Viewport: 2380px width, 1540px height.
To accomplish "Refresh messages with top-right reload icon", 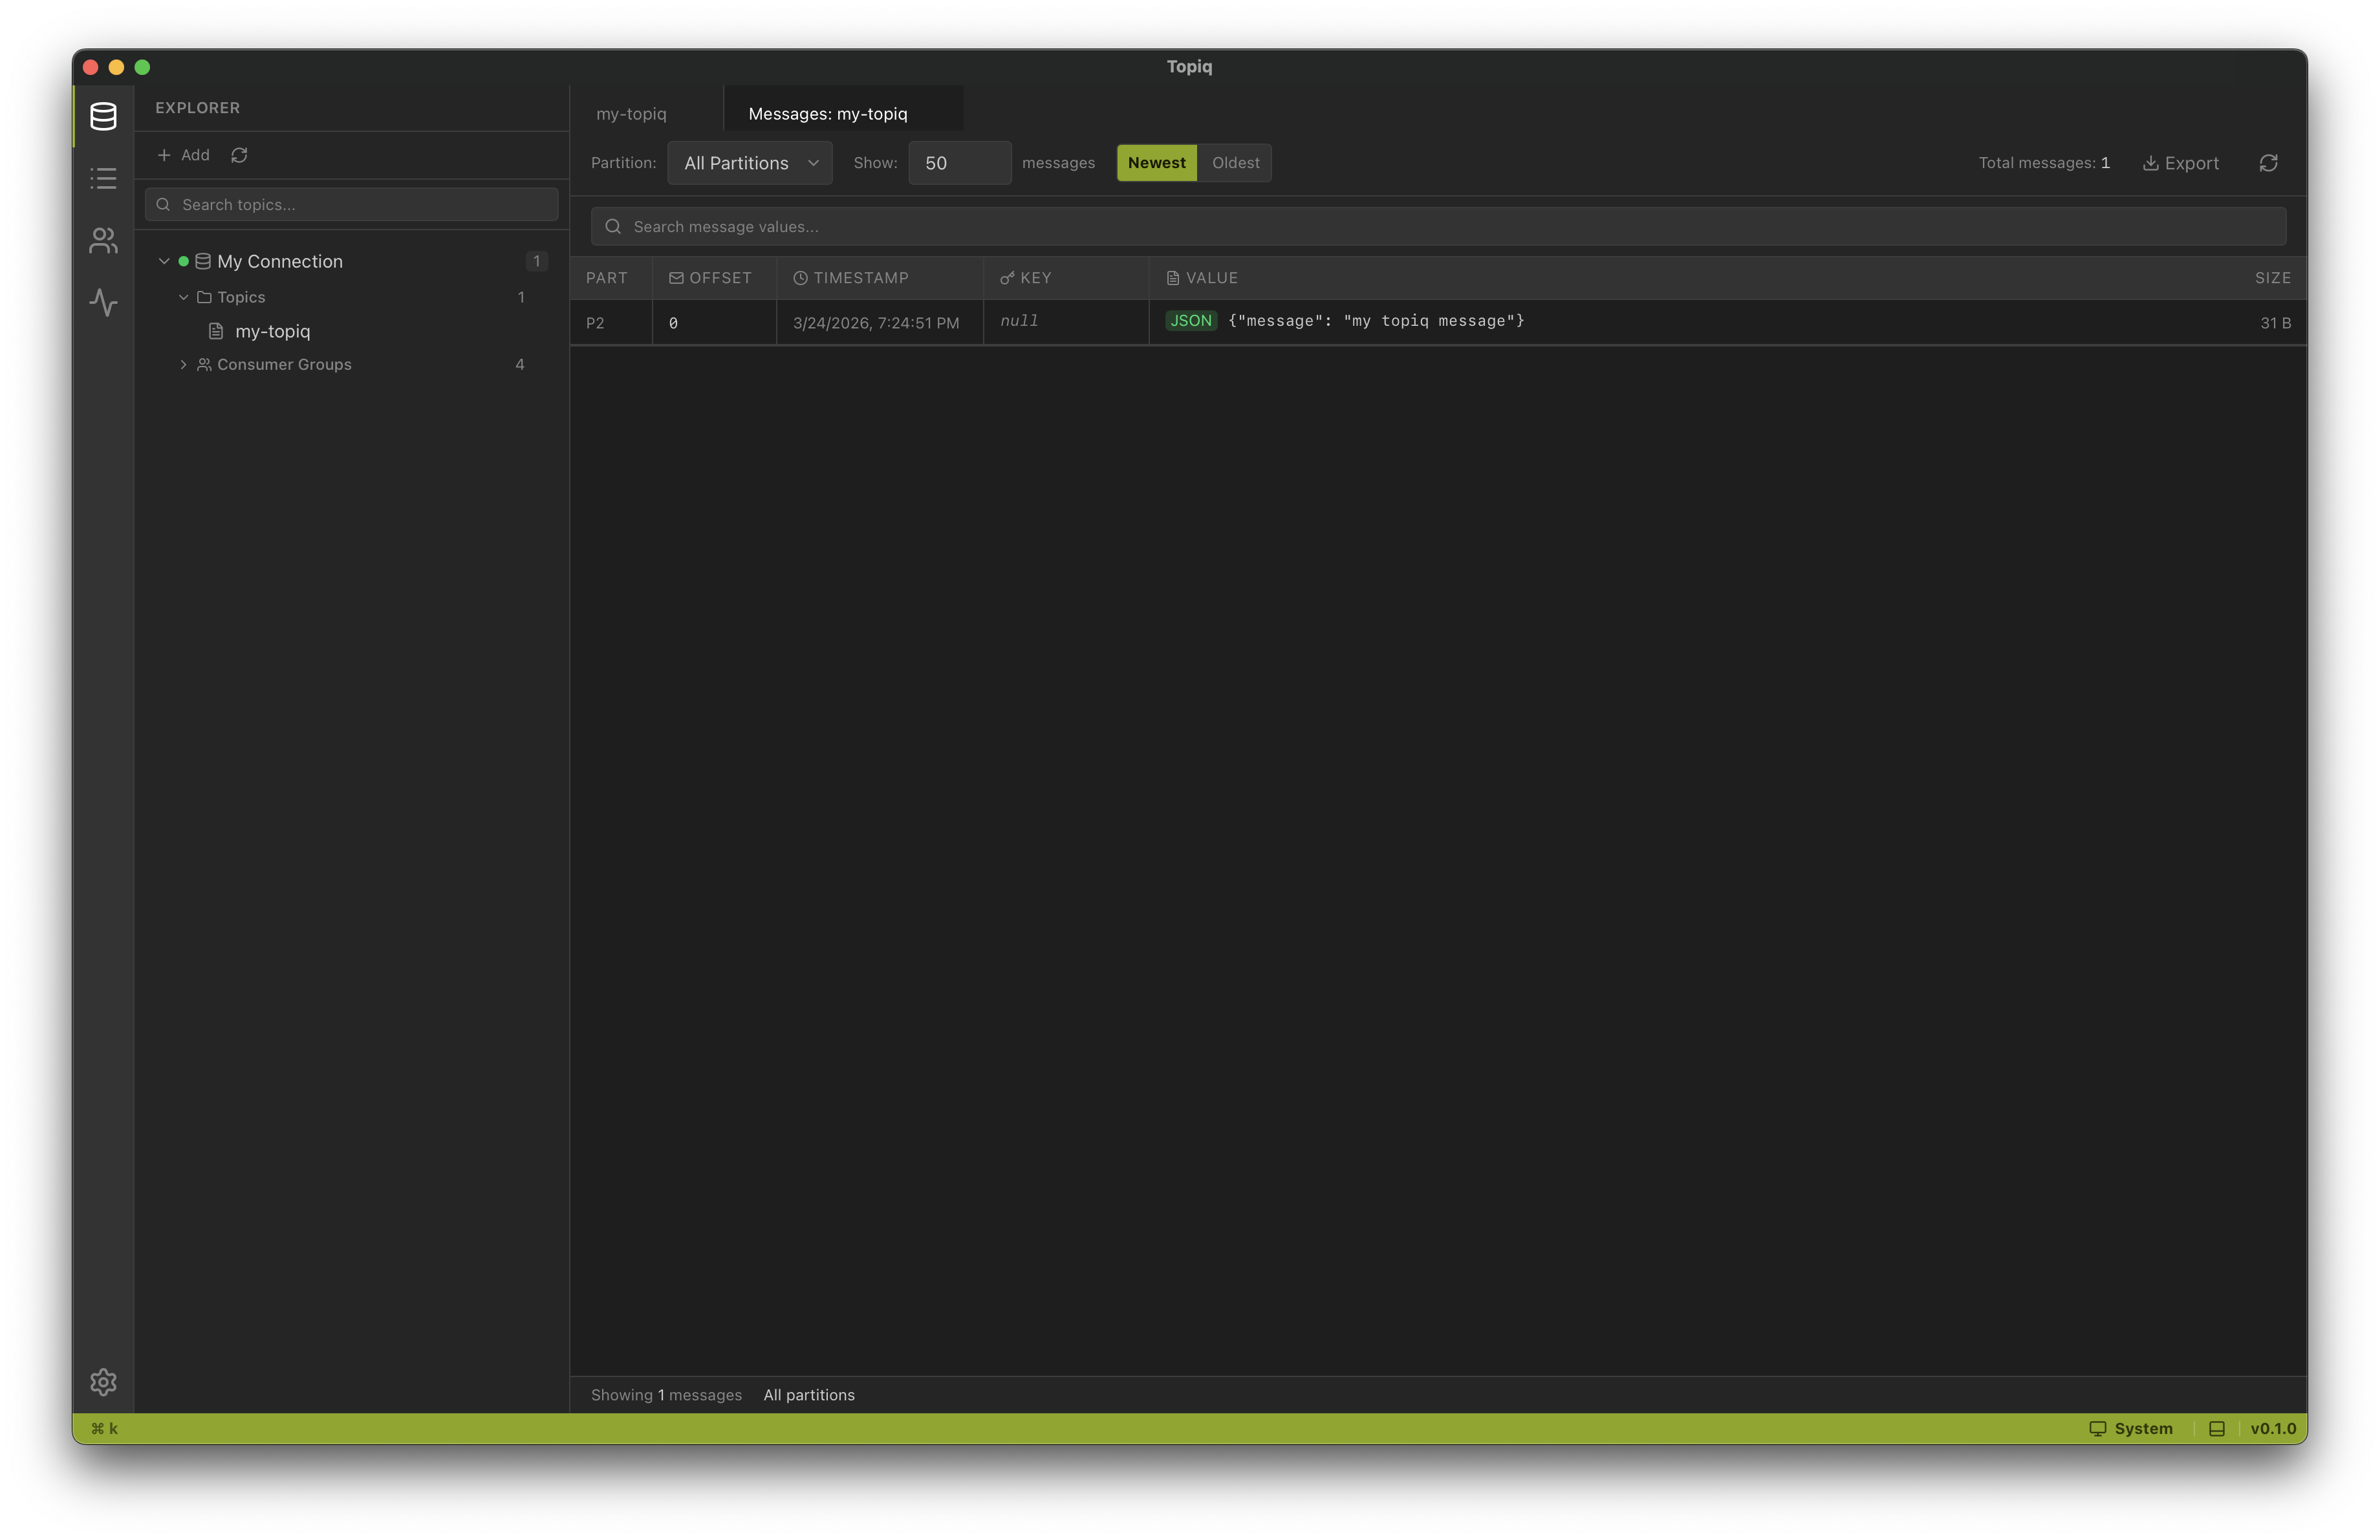I will (x=2268, y=163).
